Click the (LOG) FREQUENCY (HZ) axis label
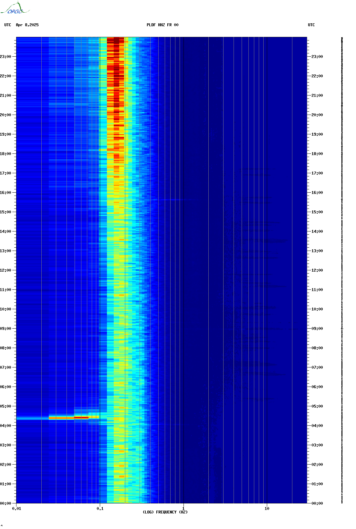The width and height of the screenshot is (356, 529). pos(165,512)
